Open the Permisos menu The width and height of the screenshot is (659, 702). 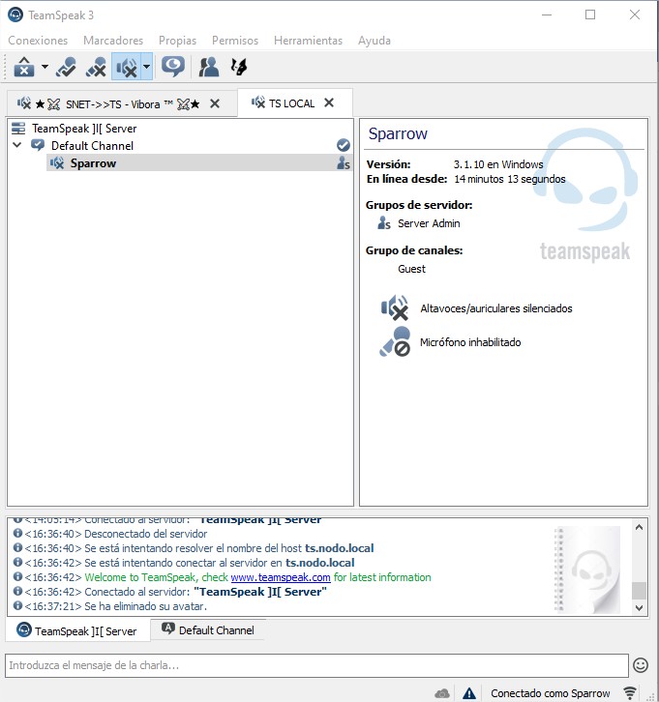pos(235,41)
